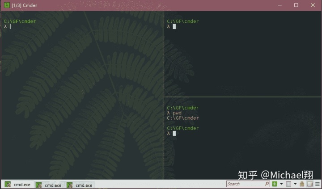Toggle the padlock lock-console icon
Viewport: 322px width, 189px height.
(x=302, y=184)
